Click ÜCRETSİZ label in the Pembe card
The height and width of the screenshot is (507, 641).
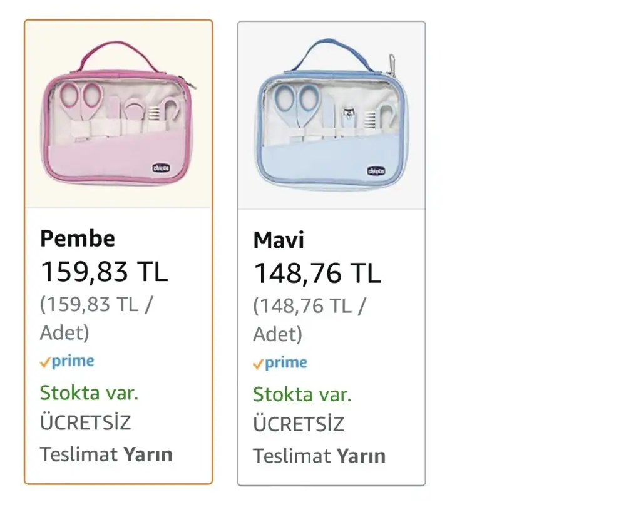(x=85, y=422)
